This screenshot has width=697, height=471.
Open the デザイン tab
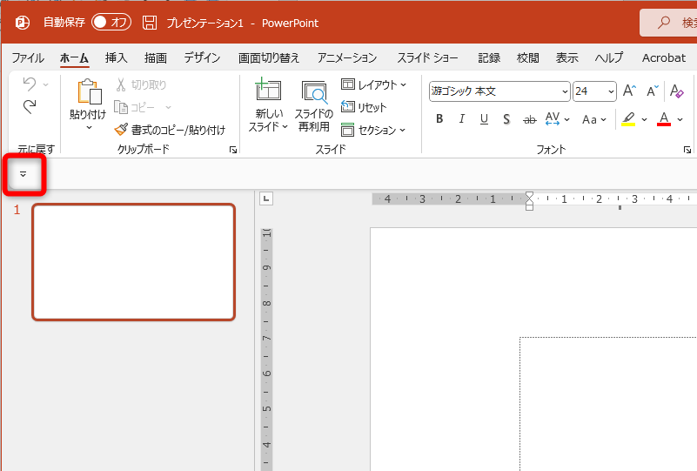pos(202,57)
